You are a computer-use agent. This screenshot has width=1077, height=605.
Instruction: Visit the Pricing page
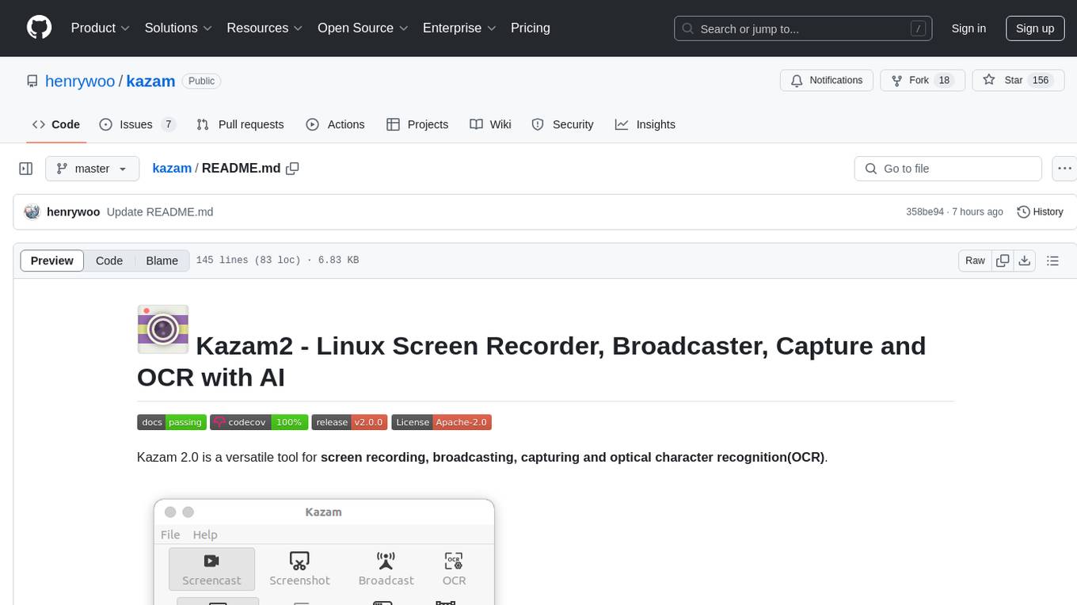coord(531,28)
